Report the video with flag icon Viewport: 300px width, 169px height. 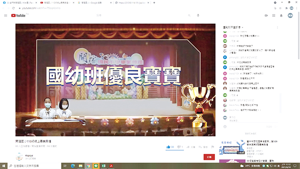(213, 147)
